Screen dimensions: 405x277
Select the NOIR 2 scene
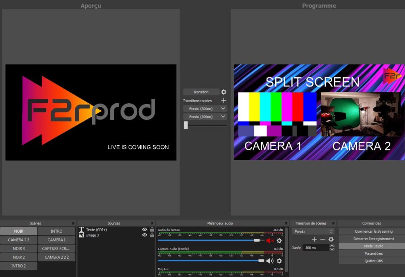pos(19,257)
